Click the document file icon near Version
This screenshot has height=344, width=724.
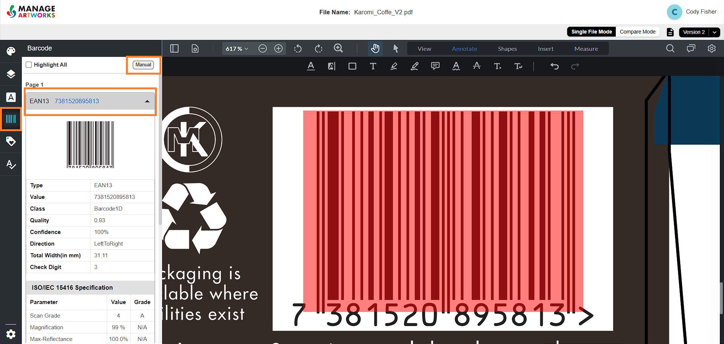[670, 32]
